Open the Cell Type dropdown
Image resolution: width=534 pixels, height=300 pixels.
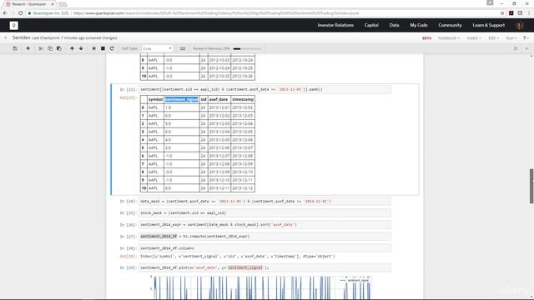tap(158, 48)
